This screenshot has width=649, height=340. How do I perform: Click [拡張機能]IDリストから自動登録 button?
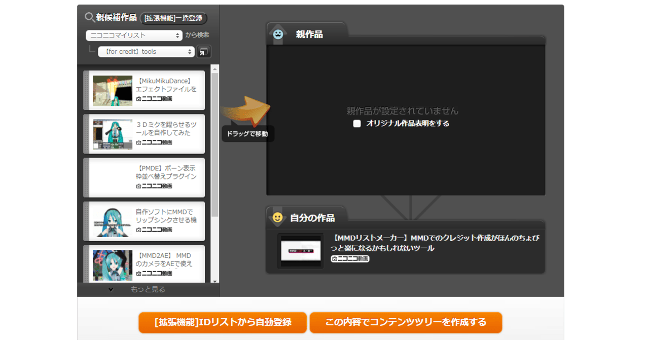point(223,322)
